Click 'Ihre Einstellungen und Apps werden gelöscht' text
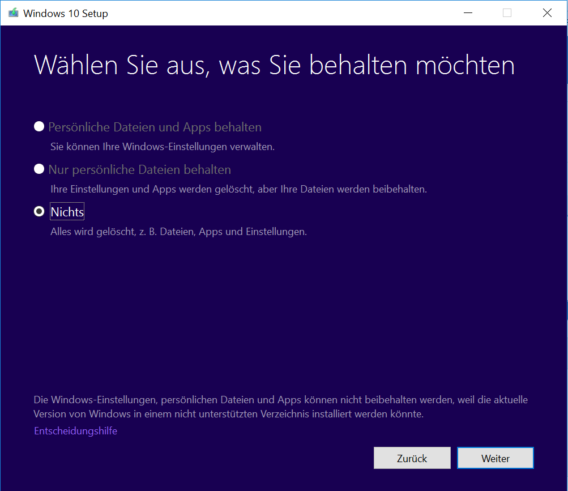The height and width of the screenshot is (491, 568). (x=239, y=189)
